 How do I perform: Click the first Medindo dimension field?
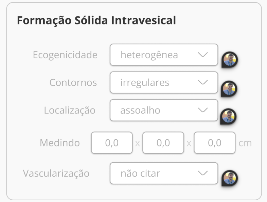click(112, 143)
